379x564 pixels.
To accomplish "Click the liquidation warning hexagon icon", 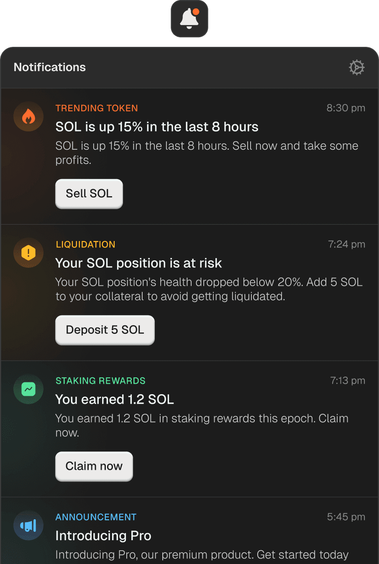I will coord(28,253).
